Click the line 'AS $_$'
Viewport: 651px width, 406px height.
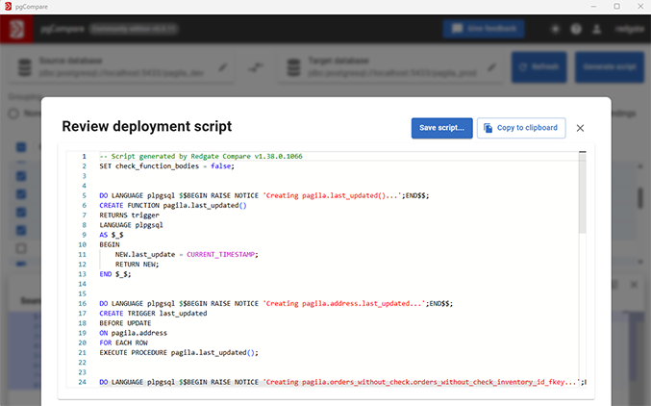[112, 235]
